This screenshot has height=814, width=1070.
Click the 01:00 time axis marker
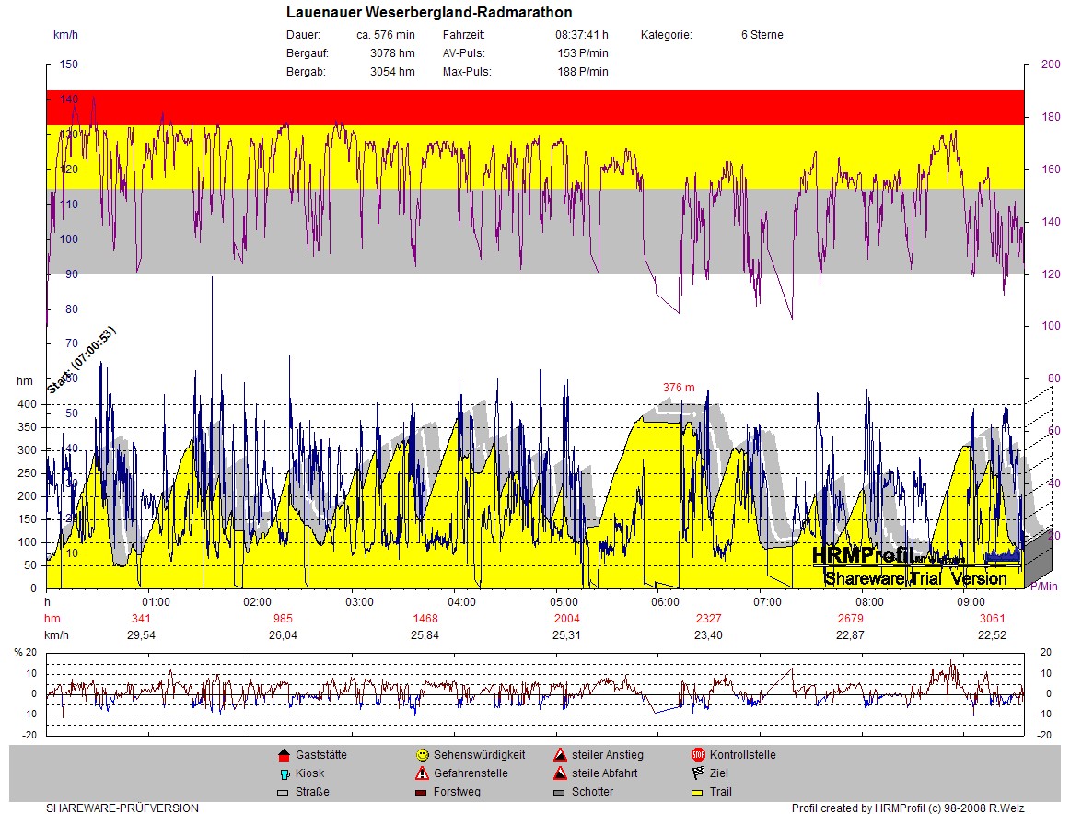coord(156,602)
